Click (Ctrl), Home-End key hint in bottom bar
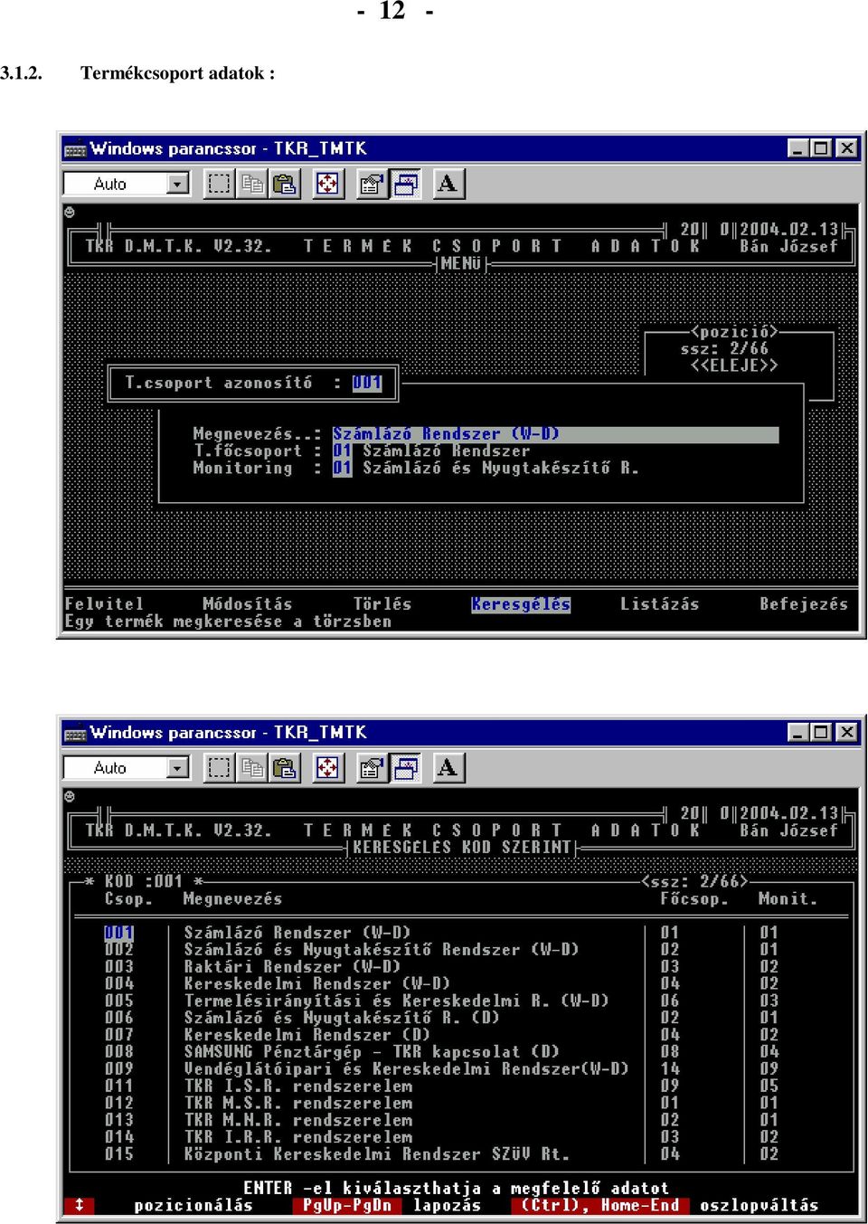868x1224 pixels. 600,1206
